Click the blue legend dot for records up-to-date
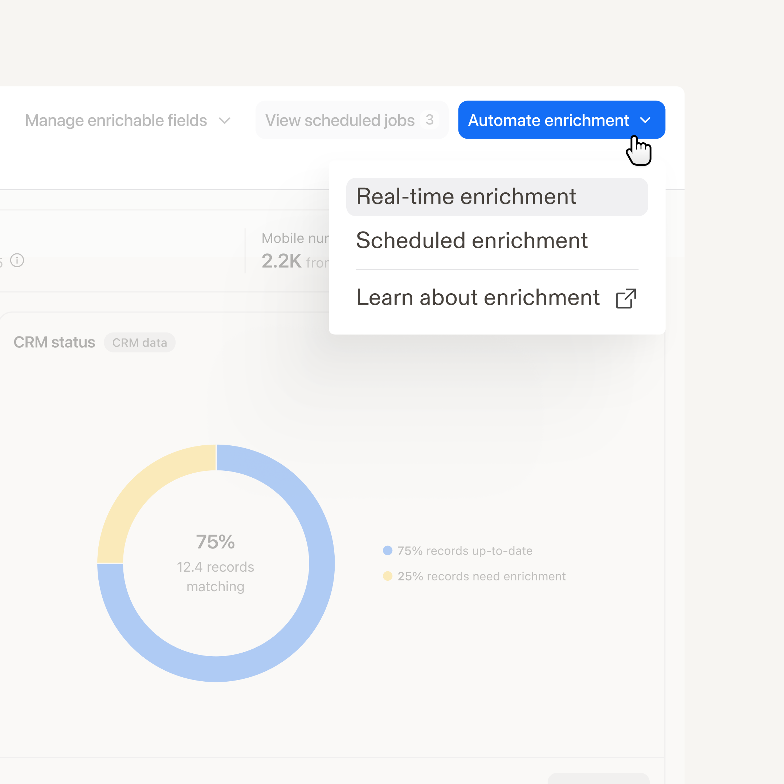 388,550
